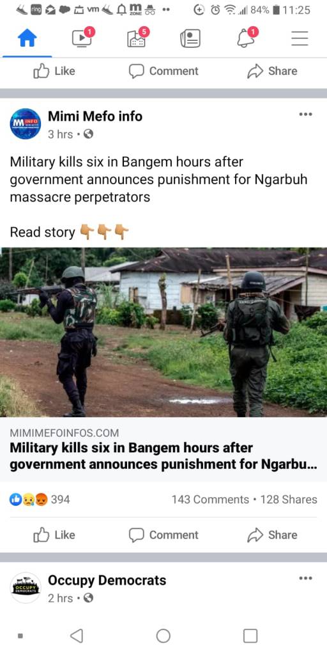The width and height of the screenshot is (327, 655).
Task: View the 394 reactions list
Action: [40, 499]
